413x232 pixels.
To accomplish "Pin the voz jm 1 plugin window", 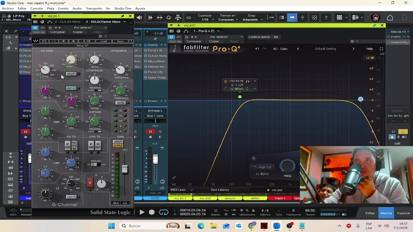I will [123, 16].
